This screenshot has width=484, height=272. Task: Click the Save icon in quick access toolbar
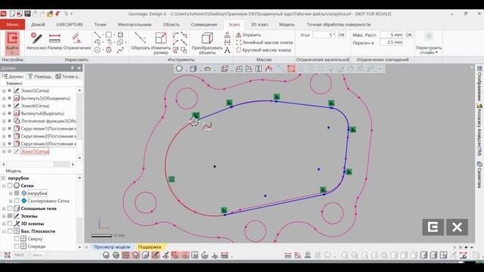tap(27, 14)
